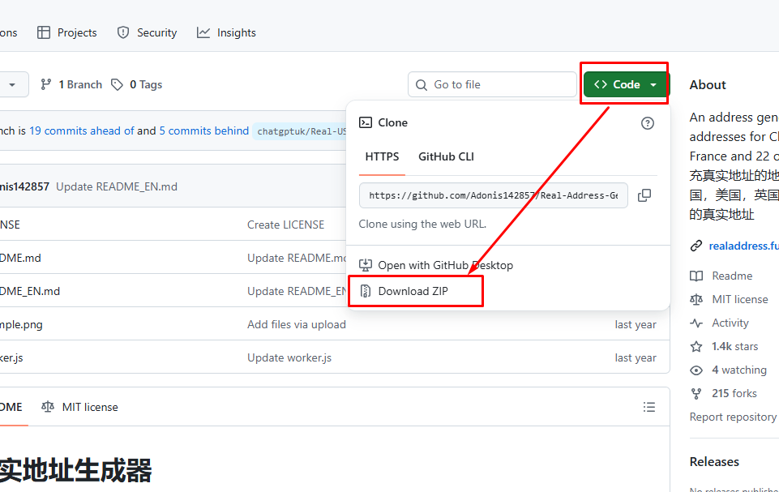View 1.4k stars link

click(734, 346)
